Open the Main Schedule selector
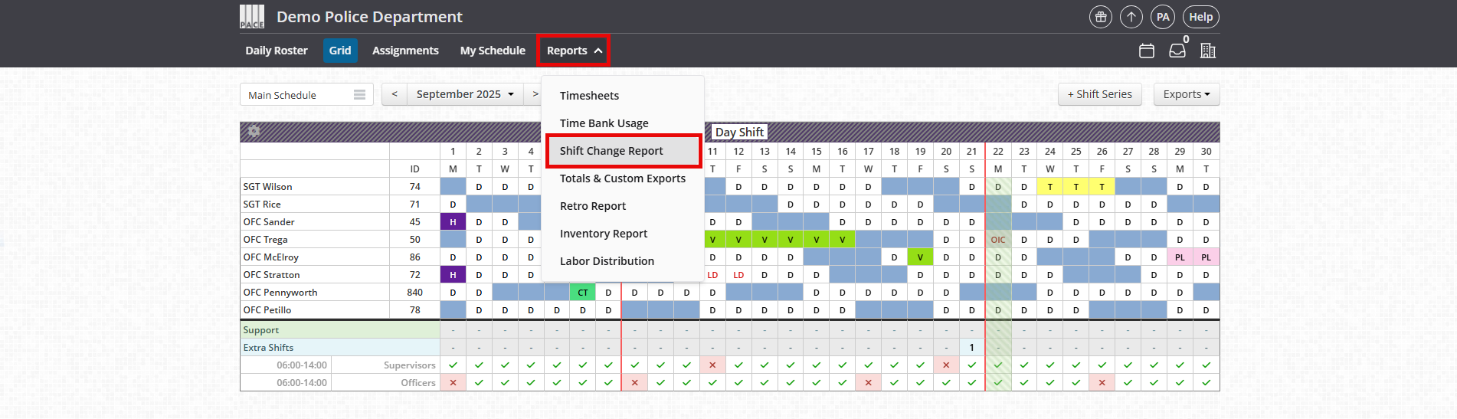Screen dimensions: 1457x419 (x=306, y=94)
